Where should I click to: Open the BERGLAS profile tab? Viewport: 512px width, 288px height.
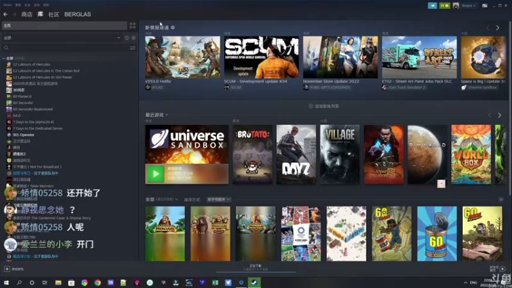(x=77, y=14)
